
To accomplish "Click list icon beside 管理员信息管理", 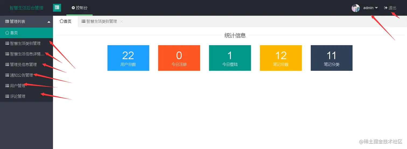I will (x=7, y=65).
